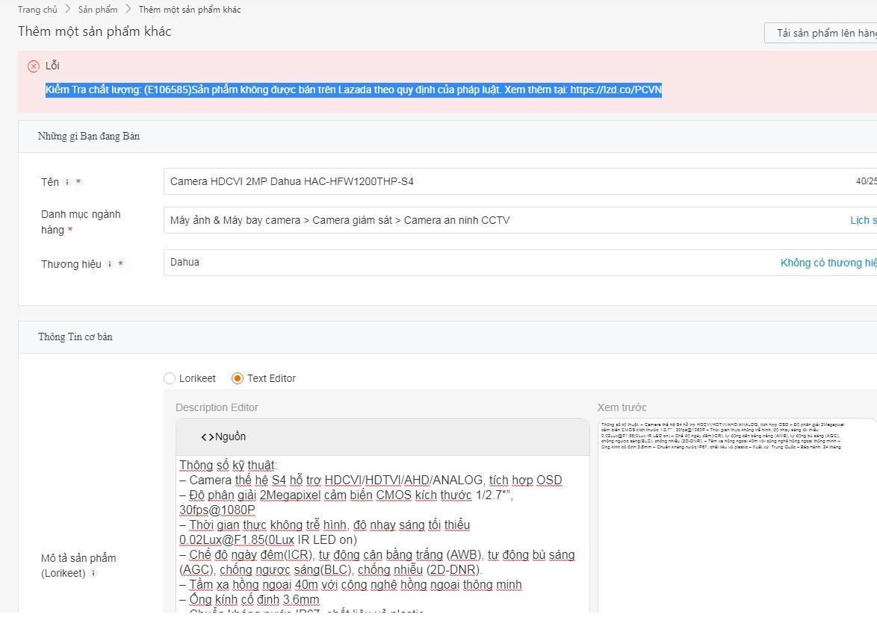Viewport: 877px width, 623px height.
Task: Click Thêm một sản phẩm khác breadcrumb
Action: click(190, 10)
